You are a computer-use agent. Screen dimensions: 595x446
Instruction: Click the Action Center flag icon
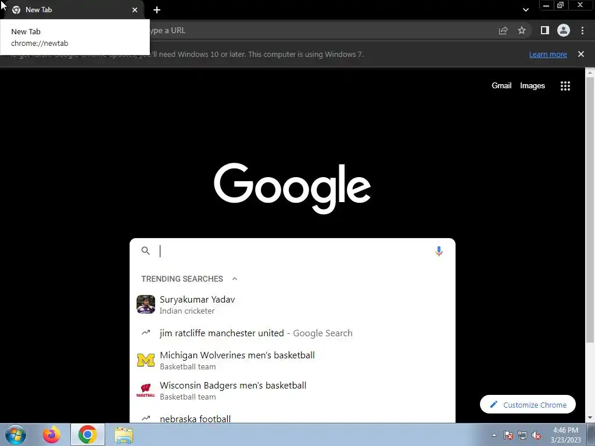(x=508, y=435)
